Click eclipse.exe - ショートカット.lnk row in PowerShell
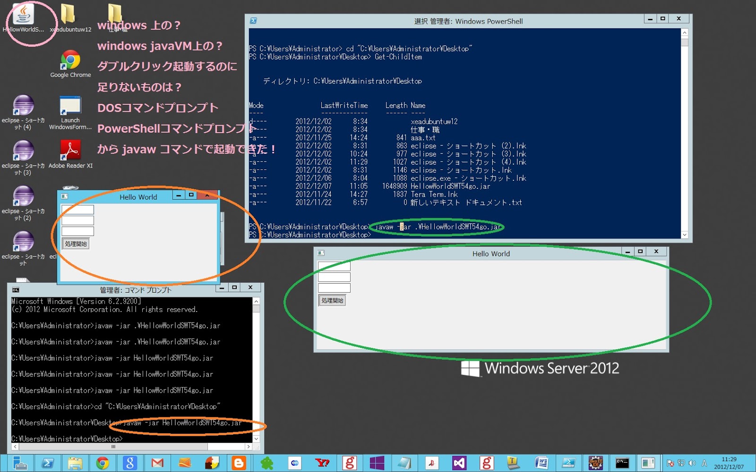756x472 pixels. pyautogui.click(x=387, y=178)
